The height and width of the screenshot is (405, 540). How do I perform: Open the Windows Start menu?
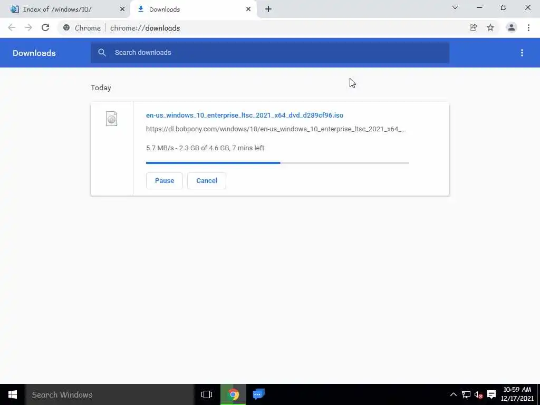13,394
